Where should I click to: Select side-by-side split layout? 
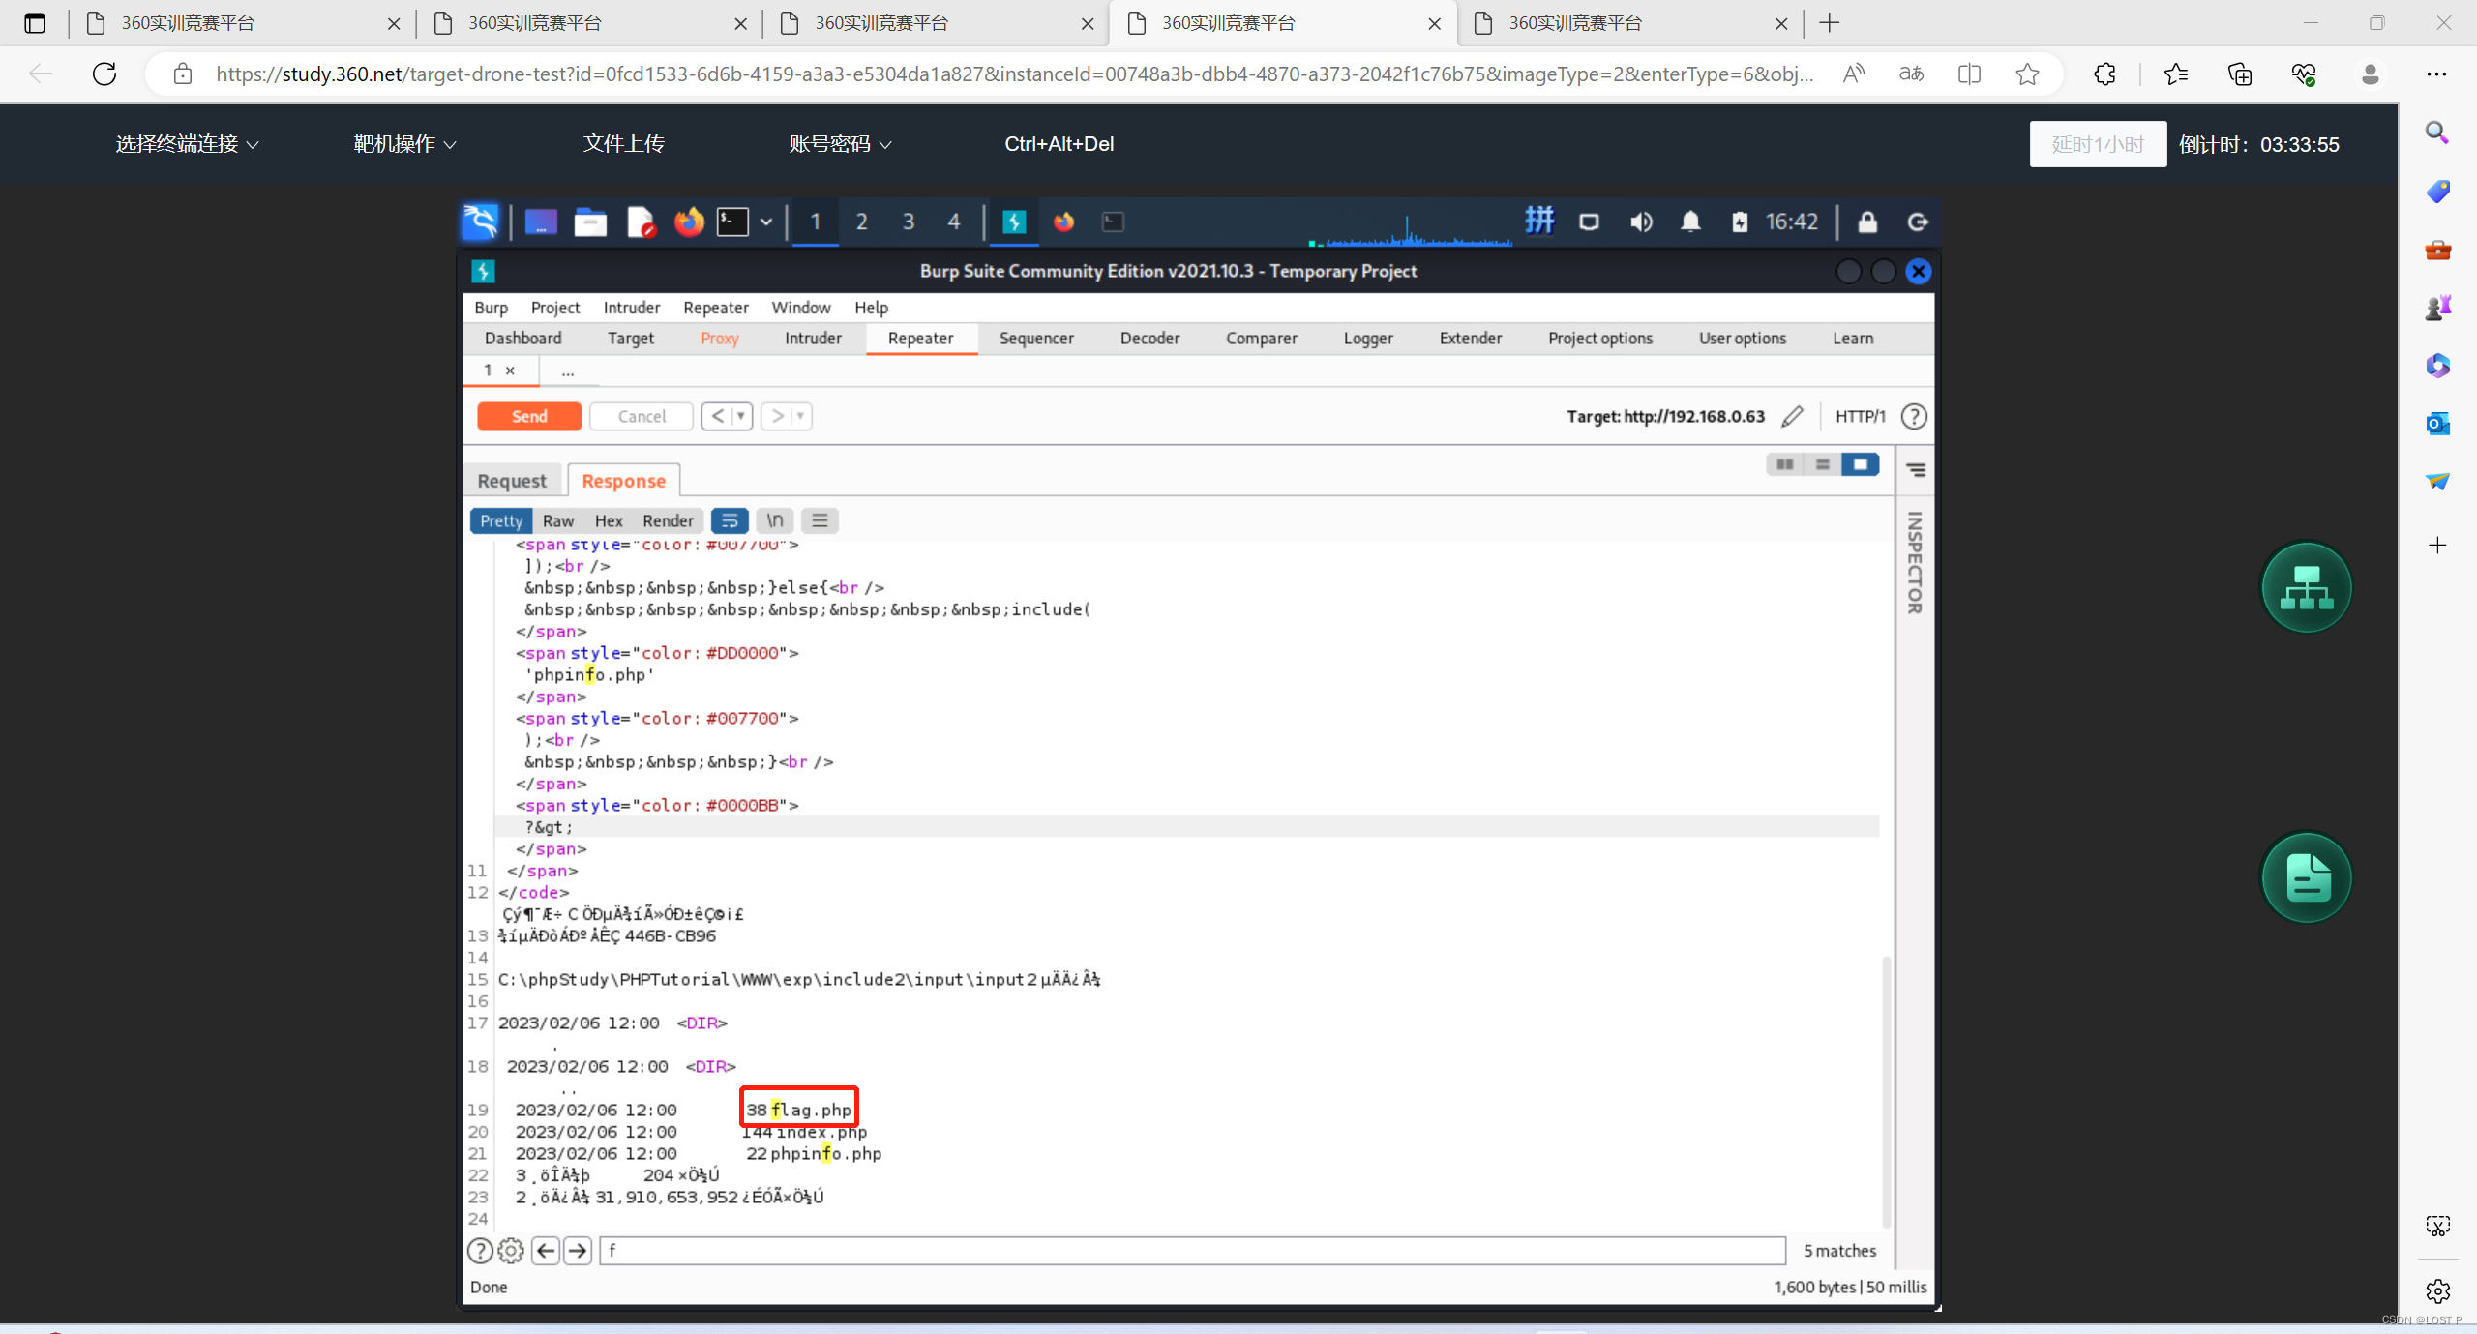click(1784, 464)
